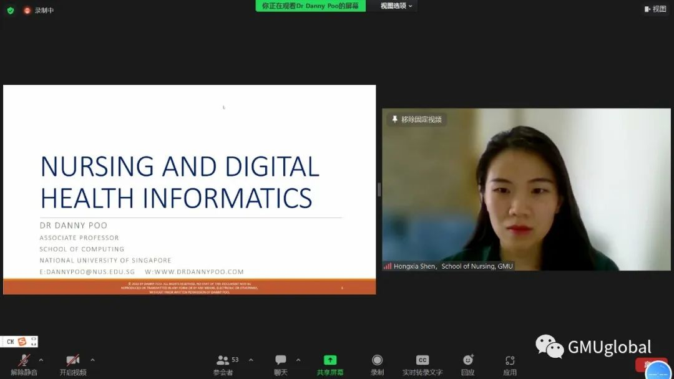Click the 视图 view button at top right
This screenshot has height=379, width=674.
pos(655,9)
